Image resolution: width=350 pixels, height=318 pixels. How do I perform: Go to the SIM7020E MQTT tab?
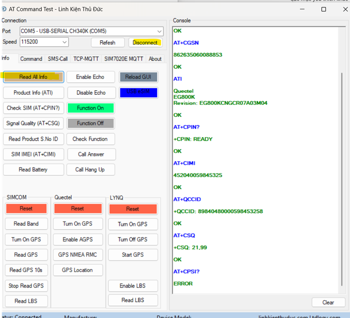point(124,59)
